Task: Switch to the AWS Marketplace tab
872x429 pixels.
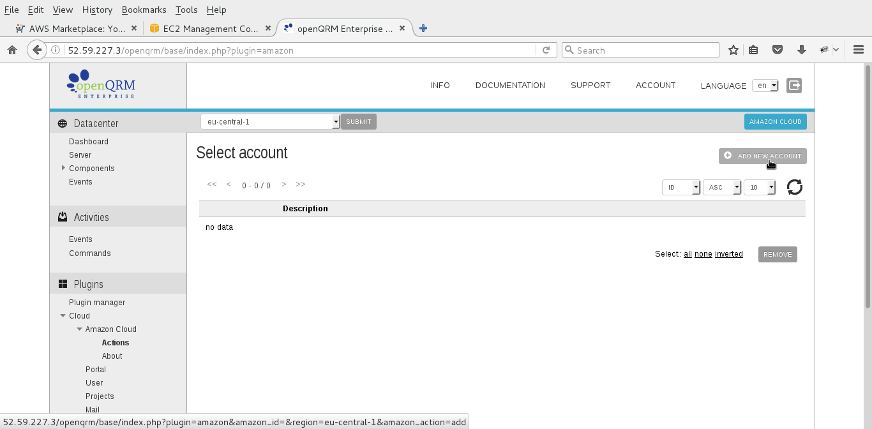Action: pyautogui.click(x=77, y=28)
